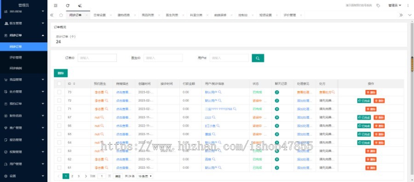The height and width of the screenshot is (182, 414).
Task: Click the refresh icon in top toolbar
Action: [x=68, y=5]
